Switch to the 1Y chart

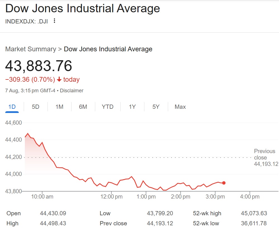pyautogui.click(x=132, y=107)
